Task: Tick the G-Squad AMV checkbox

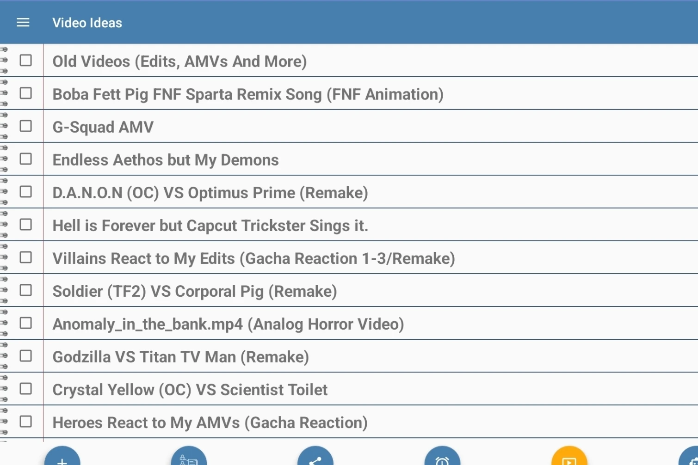Action: coord(26,126)
